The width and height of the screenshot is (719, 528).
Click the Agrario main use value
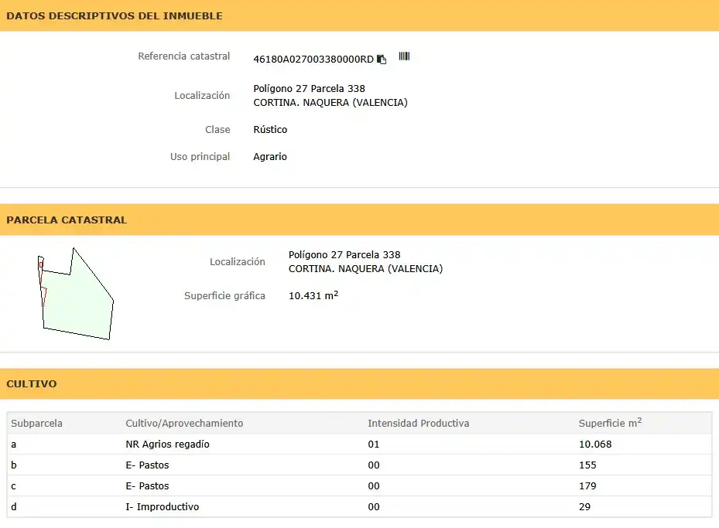pyautogui.click(x=270, y=157)
